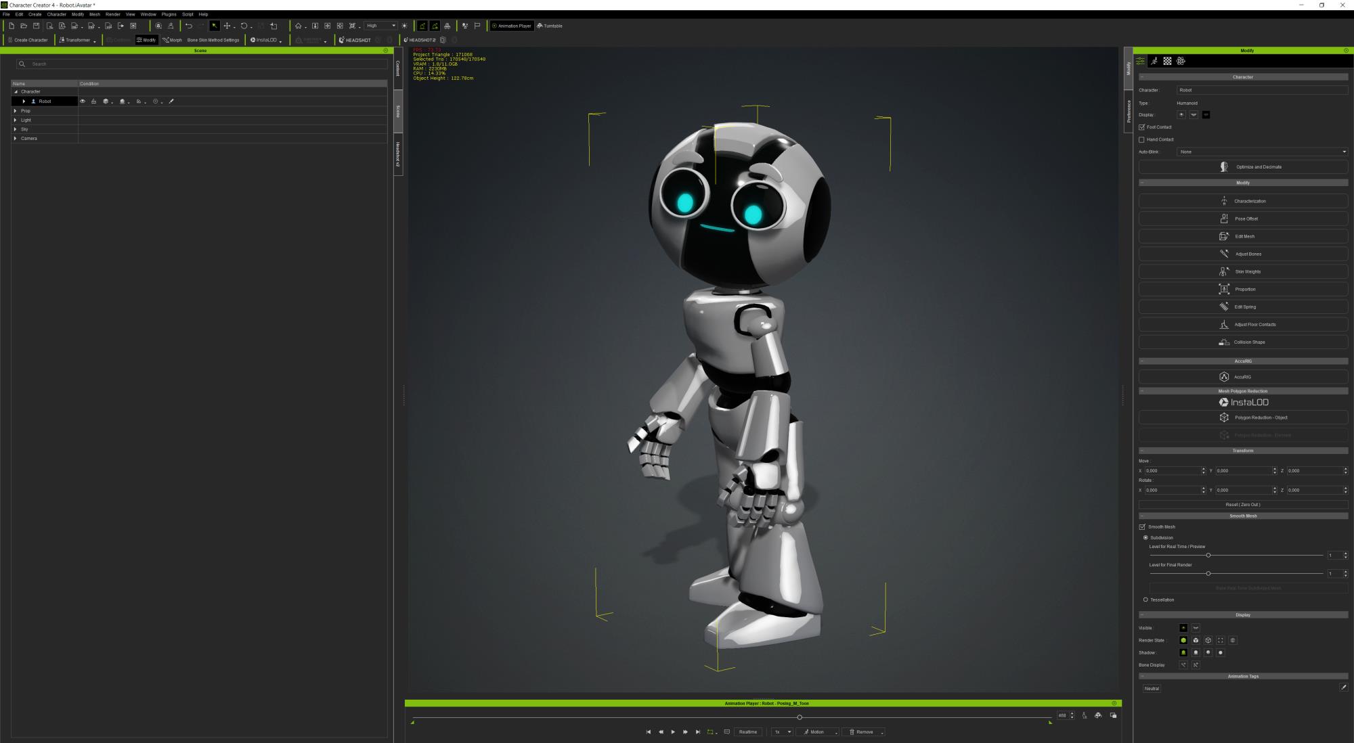The width and height of the screenshot is (1354, 743).
Task: Open the Headshot 2 plugin
Action: click(420, 40)
